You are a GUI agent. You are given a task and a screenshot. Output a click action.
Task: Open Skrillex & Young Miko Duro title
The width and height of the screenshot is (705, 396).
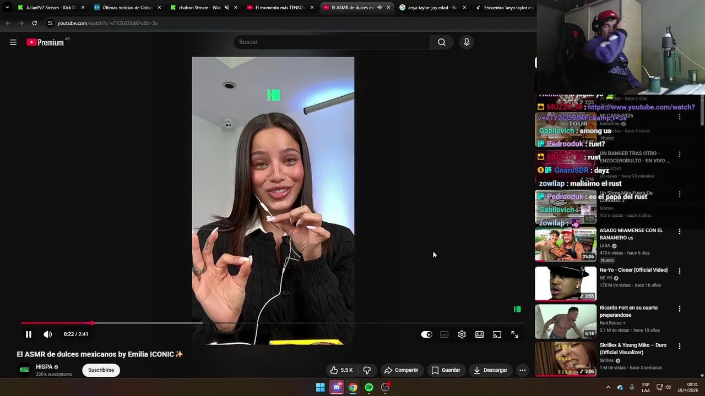point(633,349)
